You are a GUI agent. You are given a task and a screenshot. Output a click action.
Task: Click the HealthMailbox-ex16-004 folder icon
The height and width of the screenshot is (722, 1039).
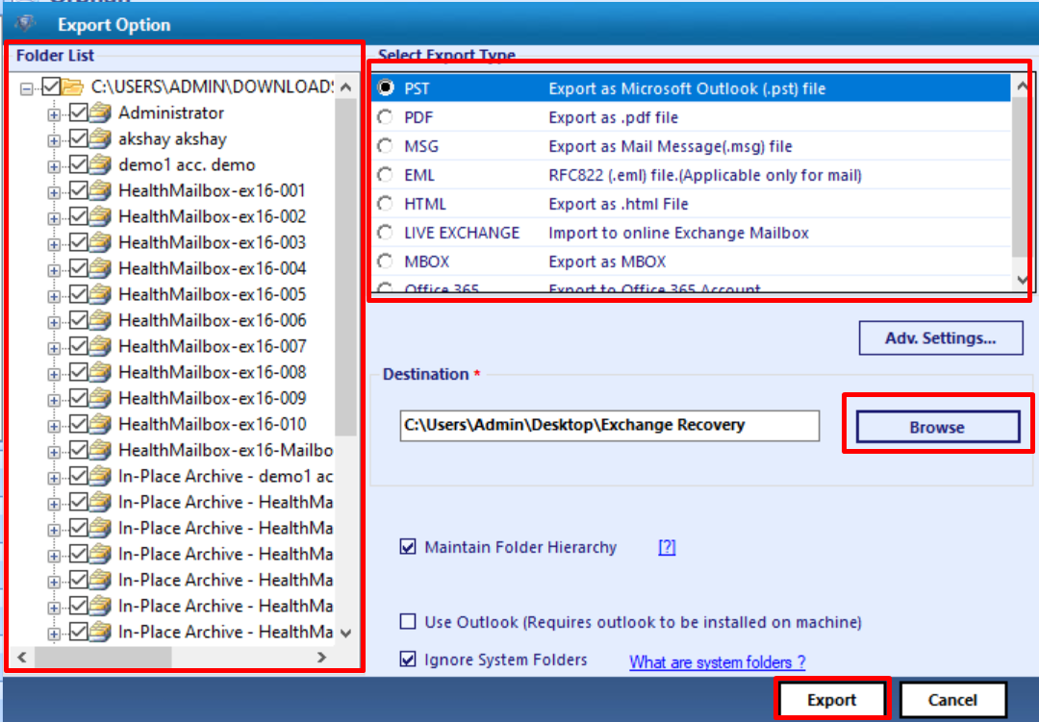coord(100,268)
